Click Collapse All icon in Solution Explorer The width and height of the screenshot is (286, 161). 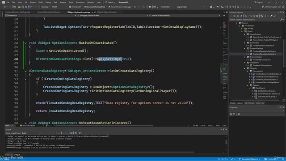click(x=254, y=16)
